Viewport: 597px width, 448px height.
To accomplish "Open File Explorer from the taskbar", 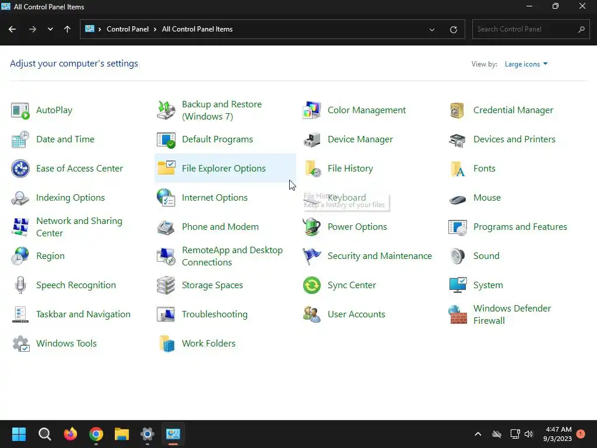I will click(122, 434).
